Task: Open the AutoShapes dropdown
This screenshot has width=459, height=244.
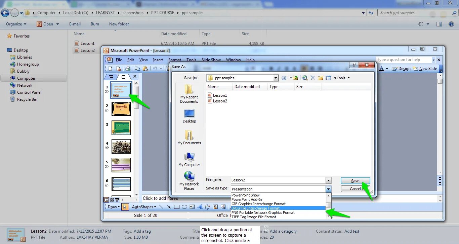Action: click(x=144, y=207)
